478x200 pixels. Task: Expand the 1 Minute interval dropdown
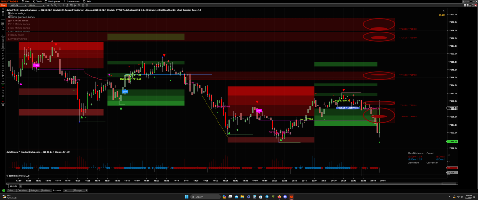pyautogui.click(x=37, y=5)
